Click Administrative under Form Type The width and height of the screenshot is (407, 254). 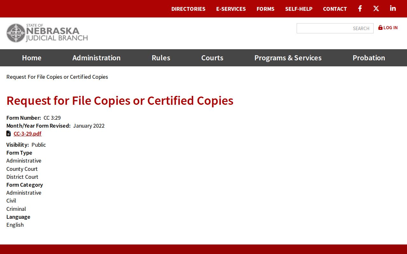24,161
